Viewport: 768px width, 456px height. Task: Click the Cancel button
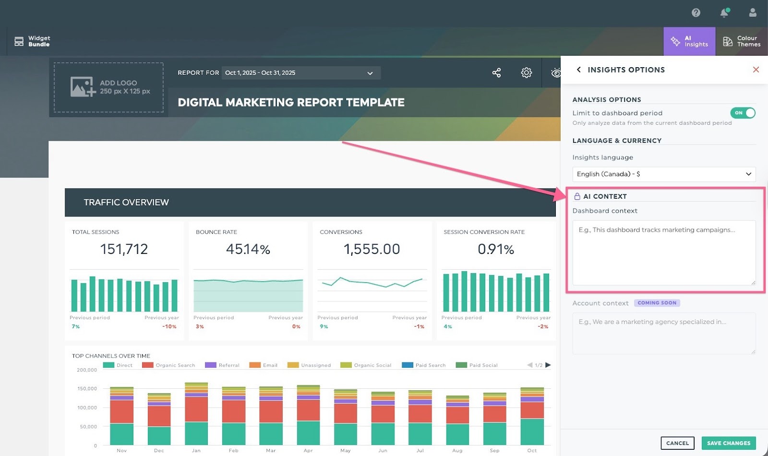[x=677, y=443]
